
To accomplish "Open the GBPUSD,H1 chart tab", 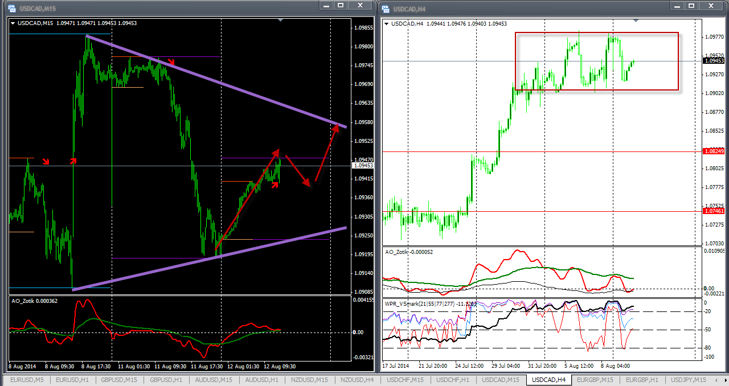I will point(166,380).
